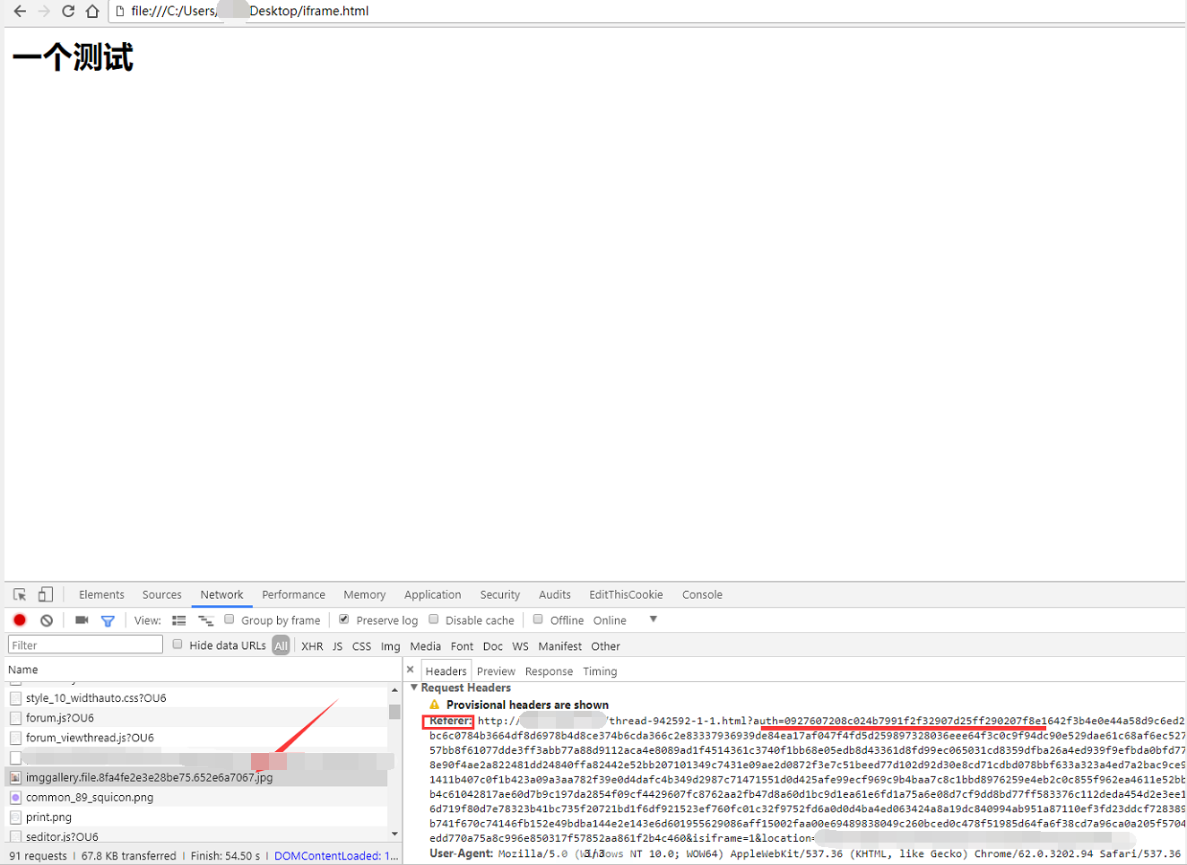This screenshot has height=865, width=1187.
Task: Enable Group by frame checkbox
Action: click(230, 619)
